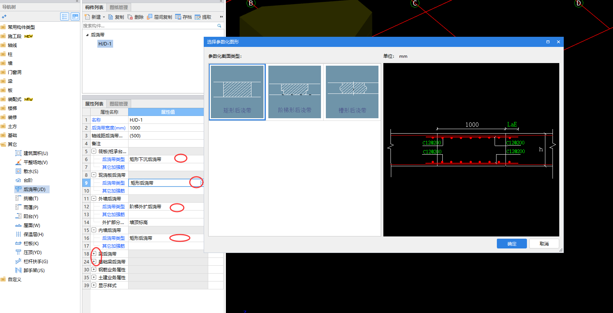Collapse the 筏板(桩承台) property group
Viewport: 613px width, 313px height.
tap(94, 151)
